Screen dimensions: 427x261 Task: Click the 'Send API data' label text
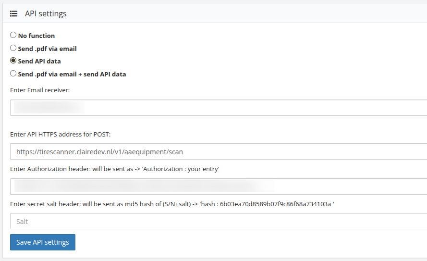(x=39, y=62)
